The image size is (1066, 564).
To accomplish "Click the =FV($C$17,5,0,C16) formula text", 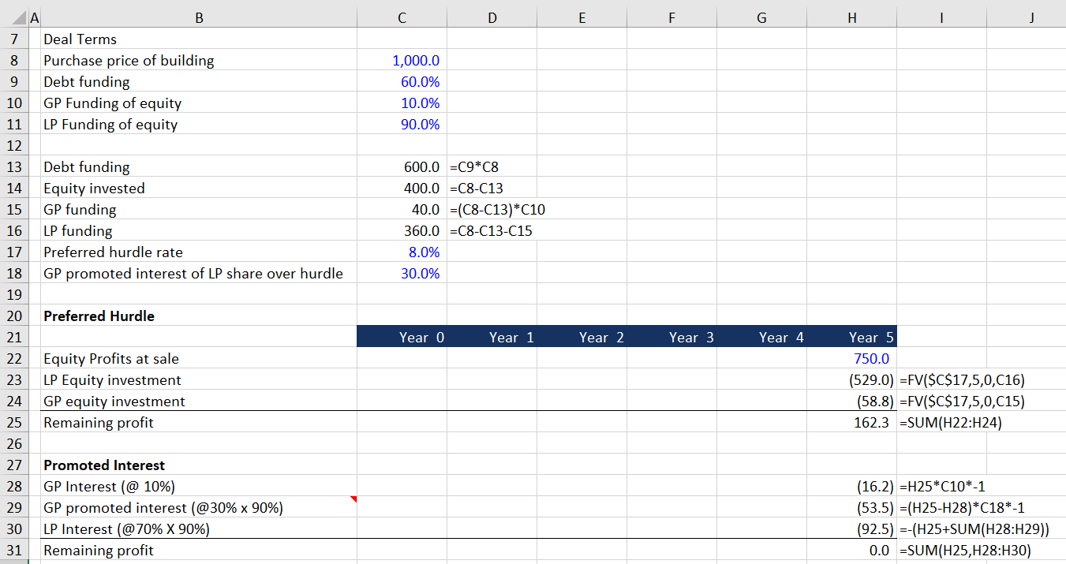I will pos(962,380).
